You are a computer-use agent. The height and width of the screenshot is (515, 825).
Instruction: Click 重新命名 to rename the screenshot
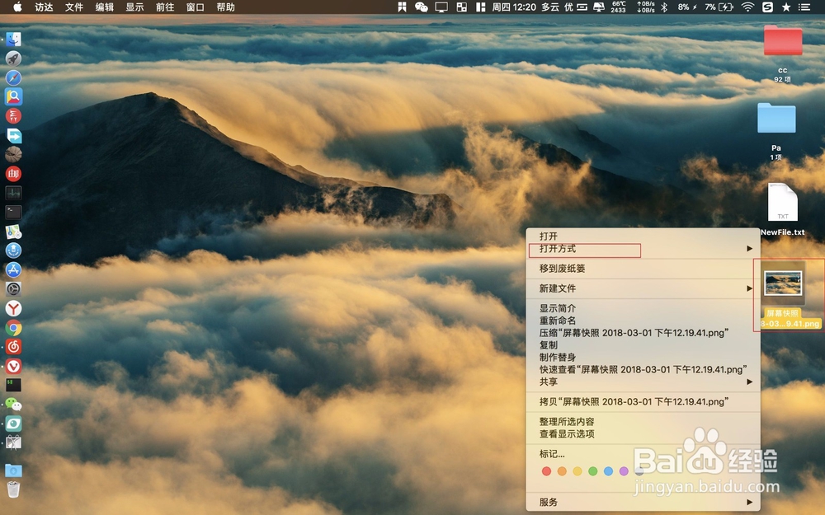coord(560,320)
